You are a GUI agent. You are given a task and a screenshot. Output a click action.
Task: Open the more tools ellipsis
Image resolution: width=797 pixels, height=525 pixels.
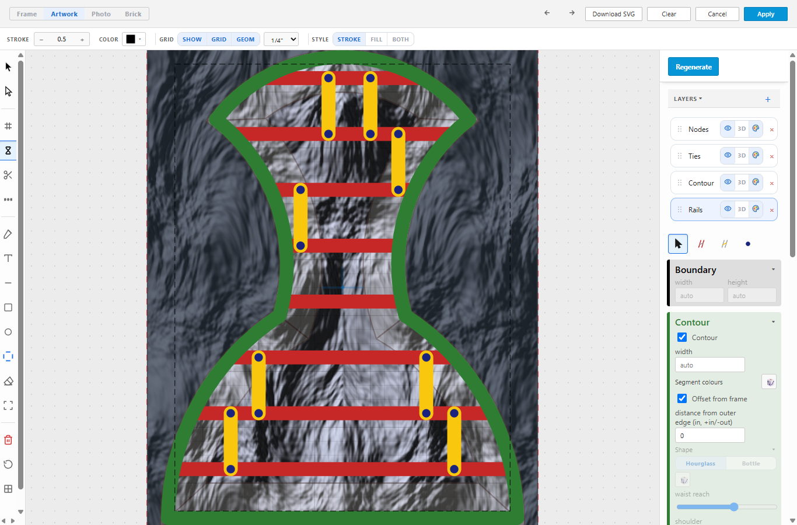click(8, 199)
